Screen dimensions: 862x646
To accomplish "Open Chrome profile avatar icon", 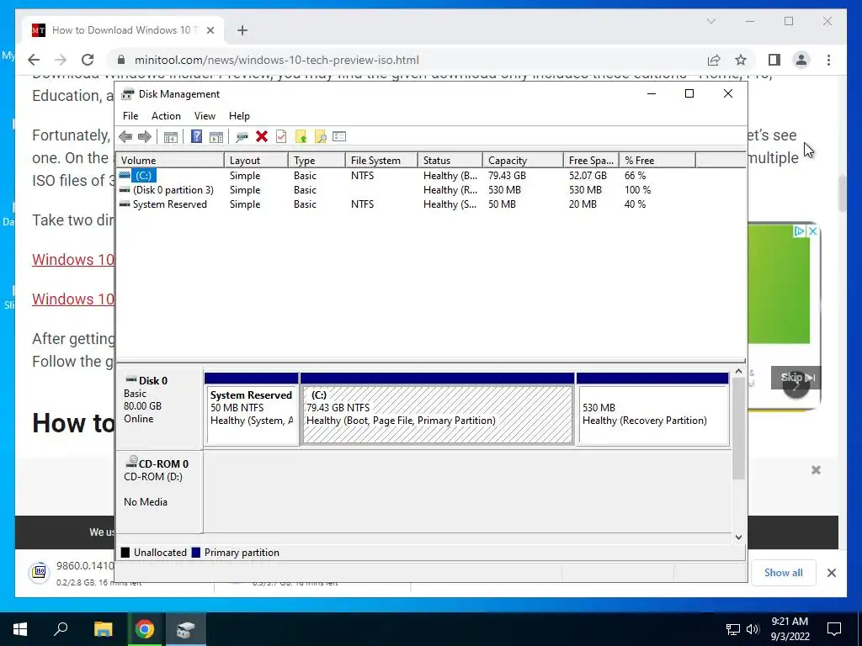I will (801, 60).
